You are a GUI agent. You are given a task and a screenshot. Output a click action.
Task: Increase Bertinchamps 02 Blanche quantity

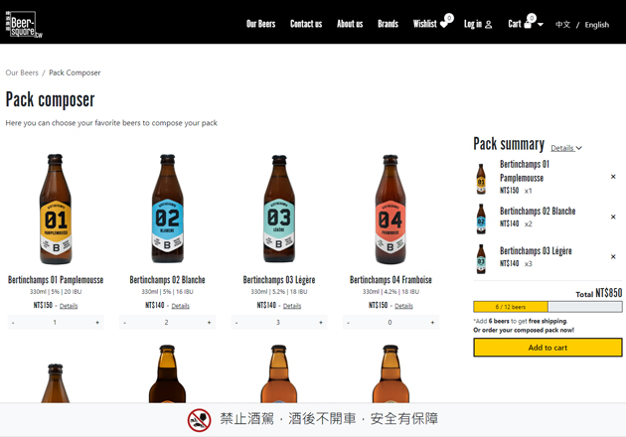210,323
